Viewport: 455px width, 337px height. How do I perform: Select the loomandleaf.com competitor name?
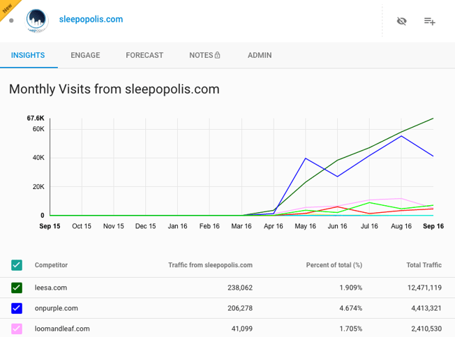[62, 329]
